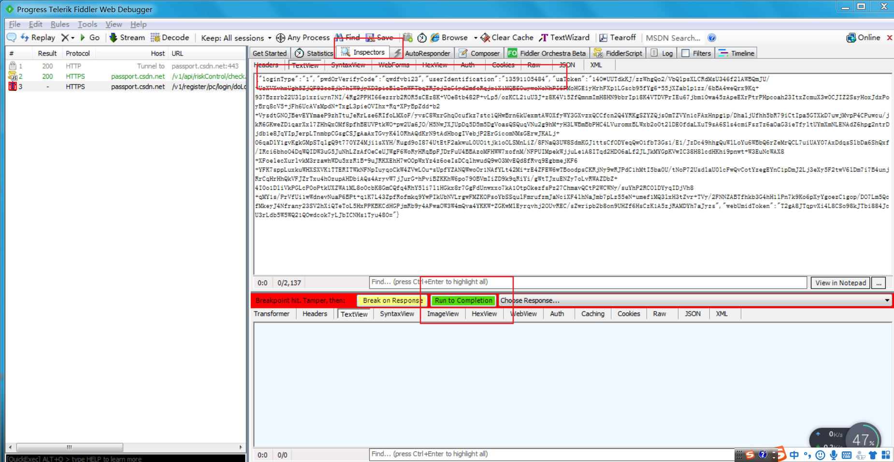
Task: Select the request Headers inspector tab
Action: (x=266, y=65)
